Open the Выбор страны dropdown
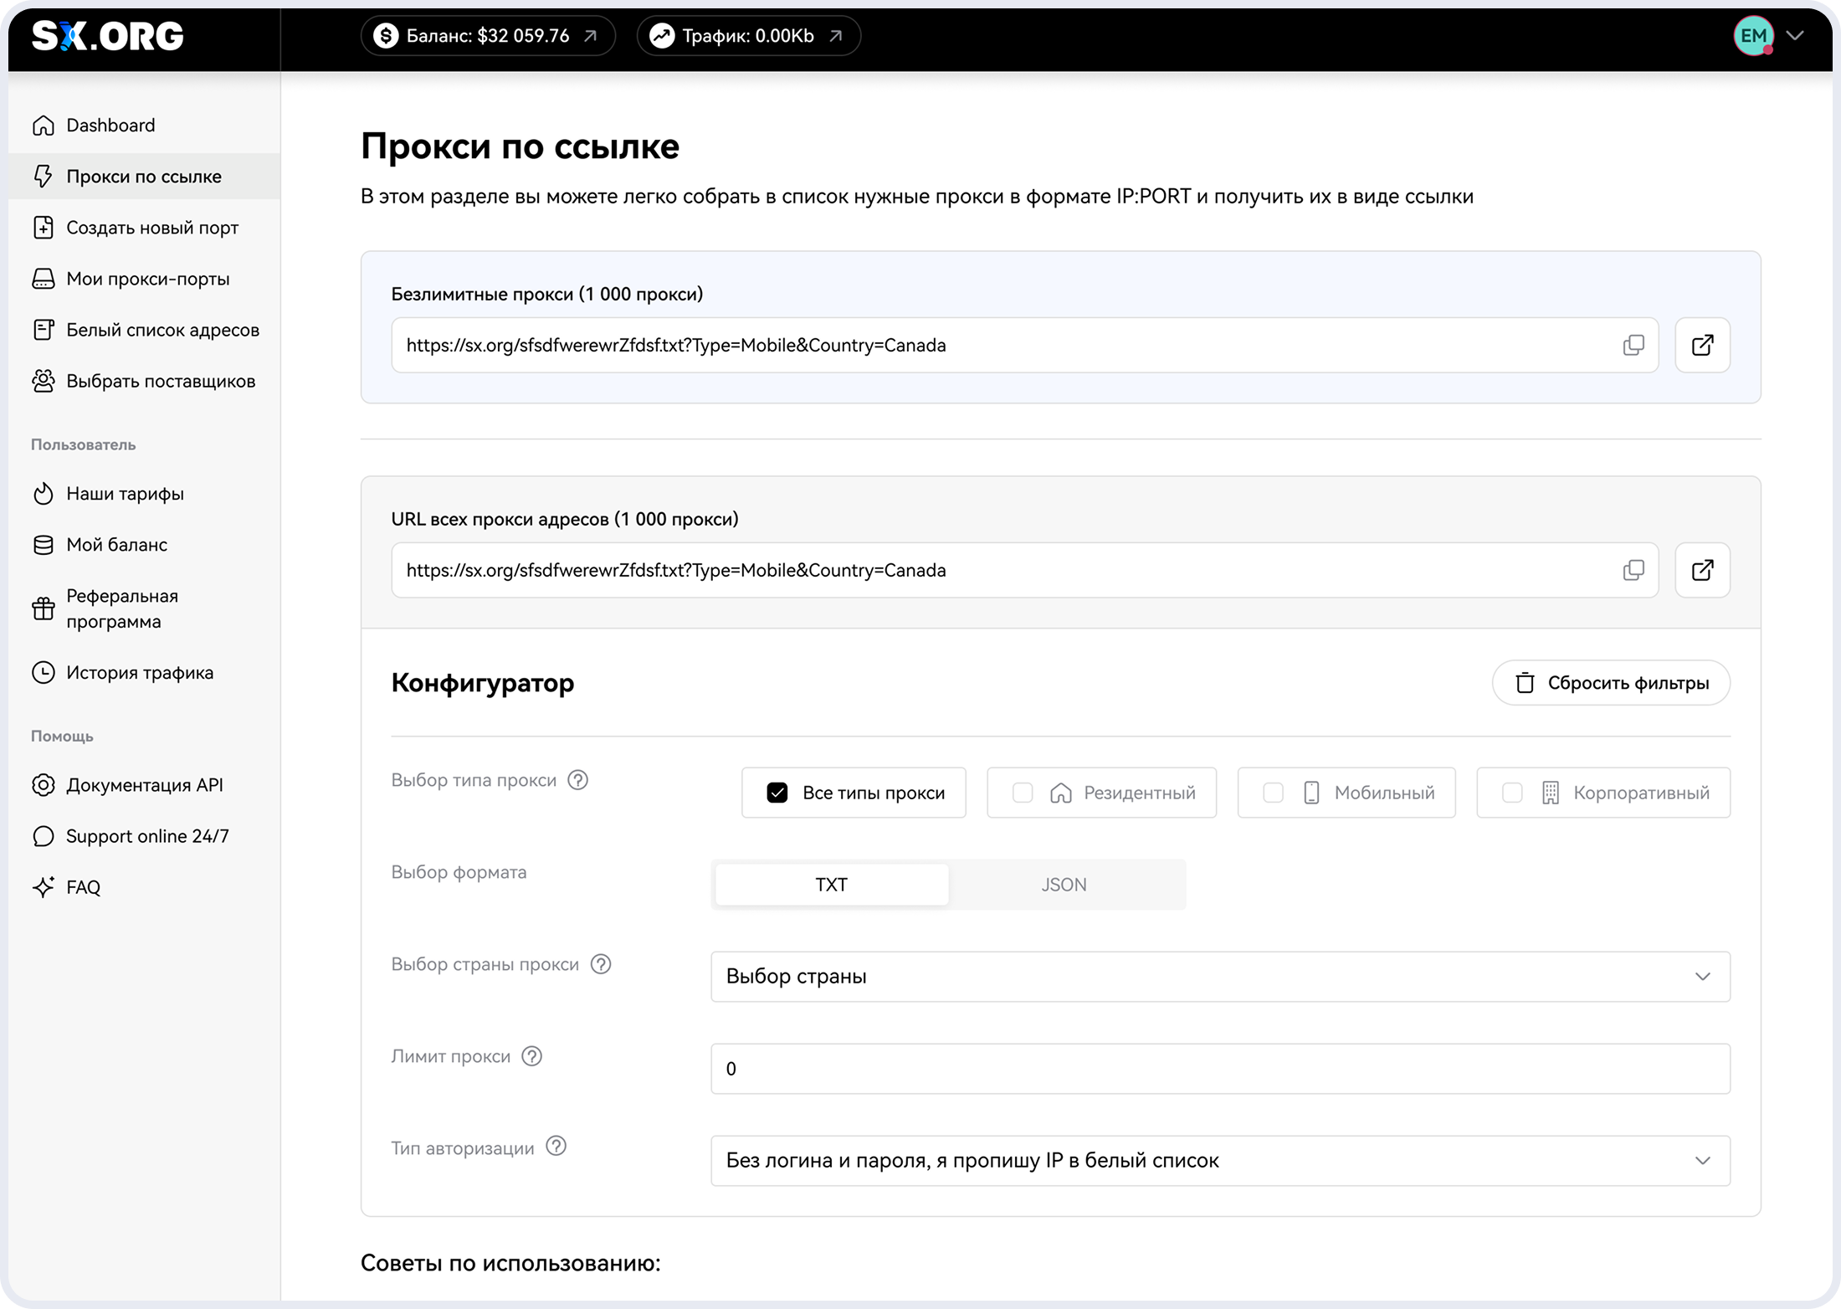This screenshot has height=1309, width=1841. point(1218,976)
